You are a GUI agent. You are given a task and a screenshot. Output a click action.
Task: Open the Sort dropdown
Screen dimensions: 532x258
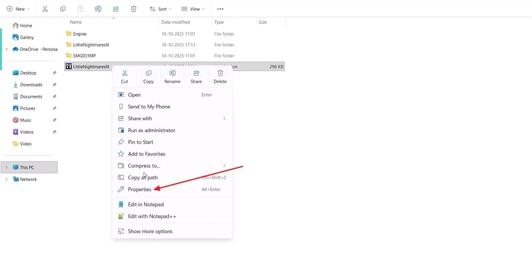[x=160, y=9]
